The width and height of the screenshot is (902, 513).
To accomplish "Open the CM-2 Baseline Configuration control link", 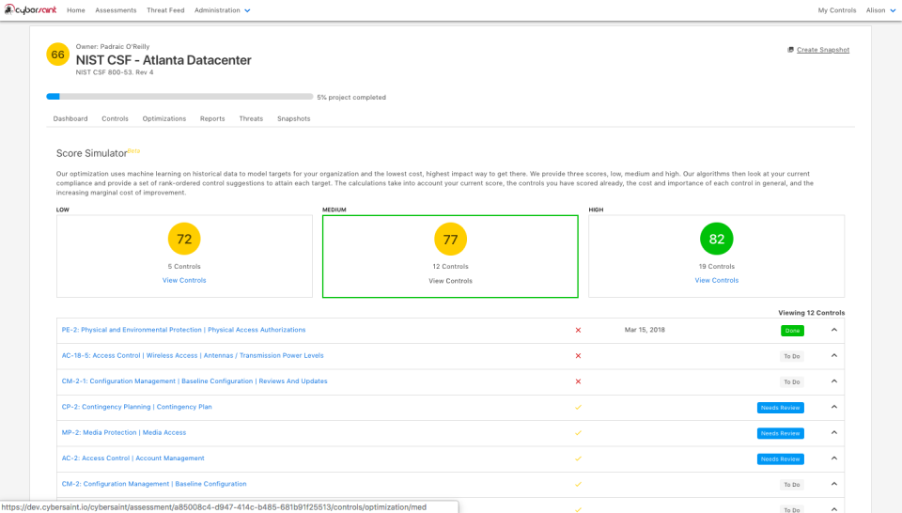I will click(154, 484).
